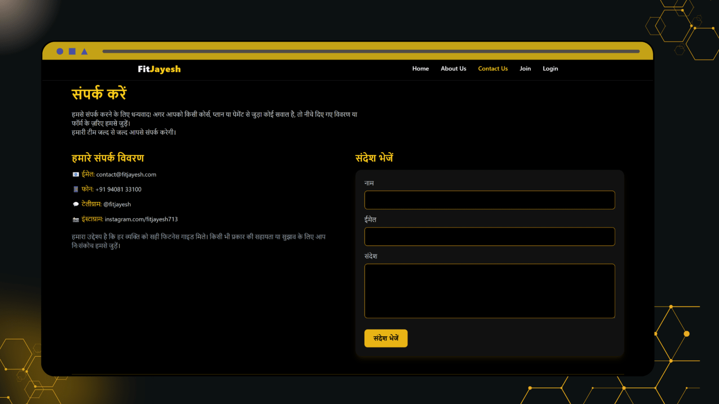Viewport: 719px width, 404px height.
Task: Click the Telegram speech bubble icon
Action: tap(75, 204)
